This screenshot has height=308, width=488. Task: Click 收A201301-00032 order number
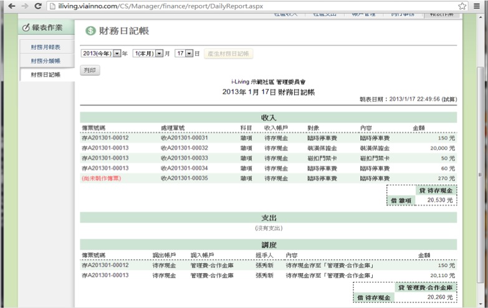point(184,148)
